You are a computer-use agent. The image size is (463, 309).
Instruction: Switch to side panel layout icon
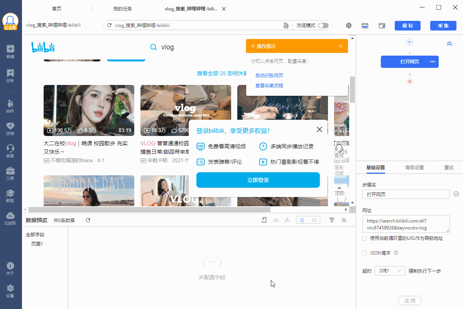tap(382, 25)
